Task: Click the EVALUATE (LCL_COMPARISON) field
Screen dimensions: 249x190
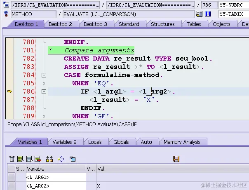Action: 129,14
